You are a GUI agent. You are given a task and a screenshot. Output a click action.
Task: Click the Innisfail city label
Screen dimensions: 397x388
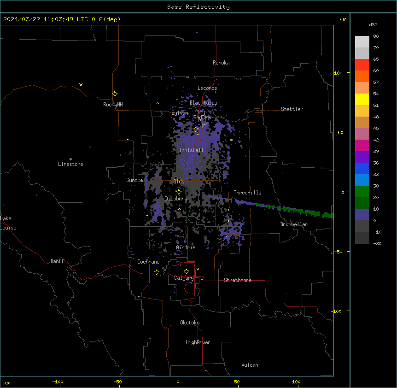(x=191, y=150)
